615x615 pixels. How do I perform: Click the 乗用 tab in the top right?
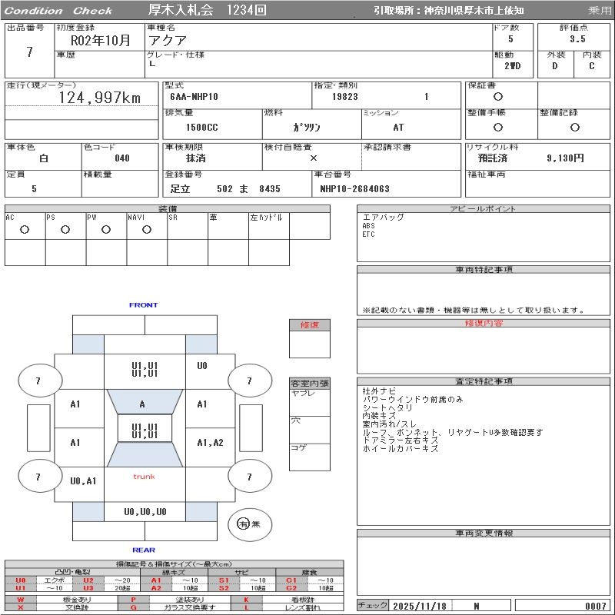(600, 11)
